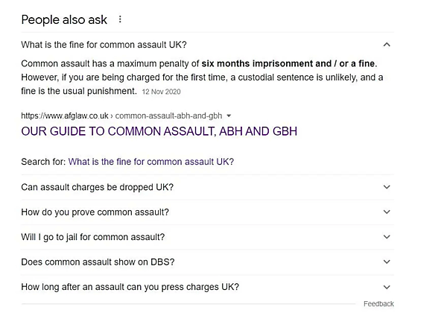Select 'How long after an assault can you press charges UK?'

point(130,287)
